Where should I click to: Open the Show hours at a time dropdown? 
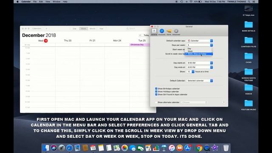point(191,72)
